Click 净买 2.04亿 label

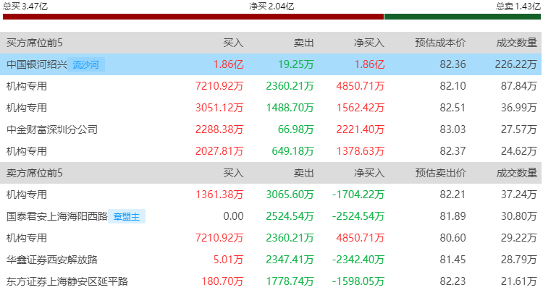(271, 7)
